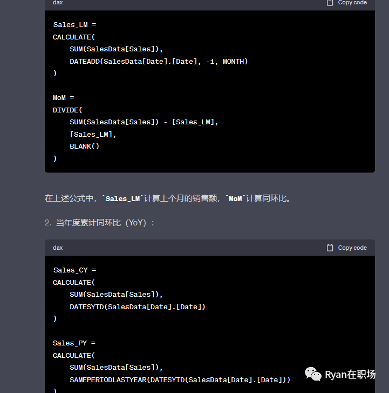Click the "dax" label in the top block header

(x=58, y=3)
